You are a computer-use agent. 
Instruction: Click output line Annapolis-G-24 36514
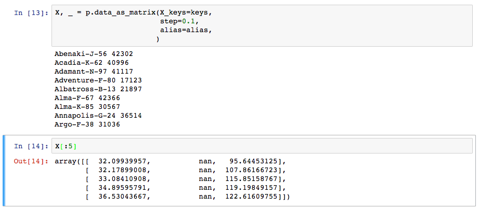coord(98,116)
